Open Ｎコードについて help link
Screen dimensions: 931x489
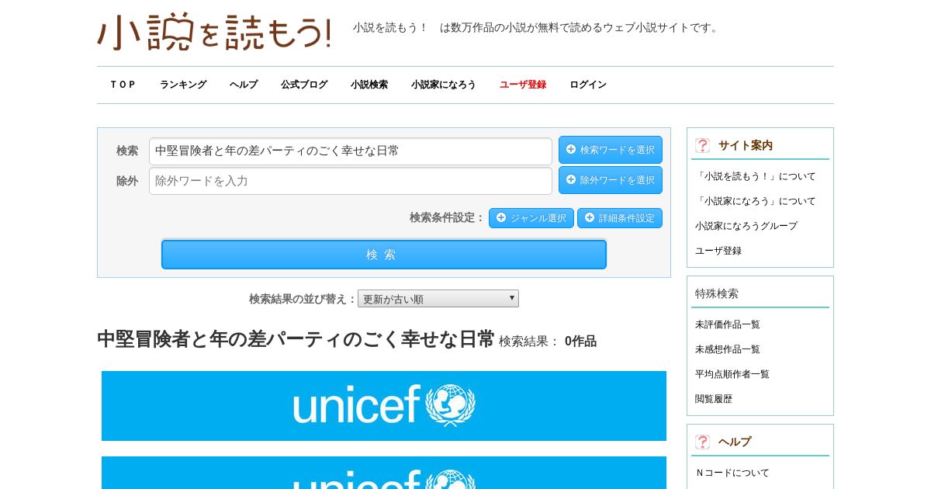[x=732, y=473]
